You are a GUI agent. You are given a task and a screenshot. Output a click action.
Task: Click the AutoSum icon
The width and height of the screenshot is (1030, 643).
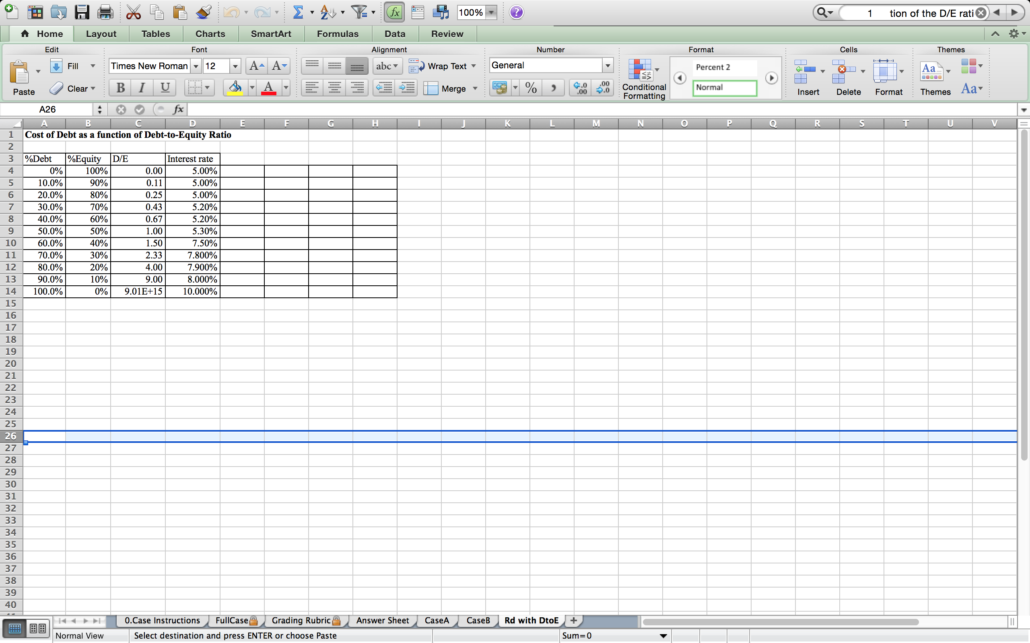[299, 12]
